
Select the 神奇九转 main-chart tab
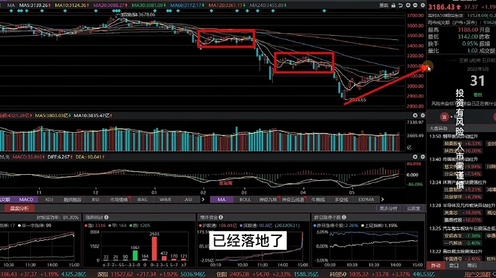(268, 200)
